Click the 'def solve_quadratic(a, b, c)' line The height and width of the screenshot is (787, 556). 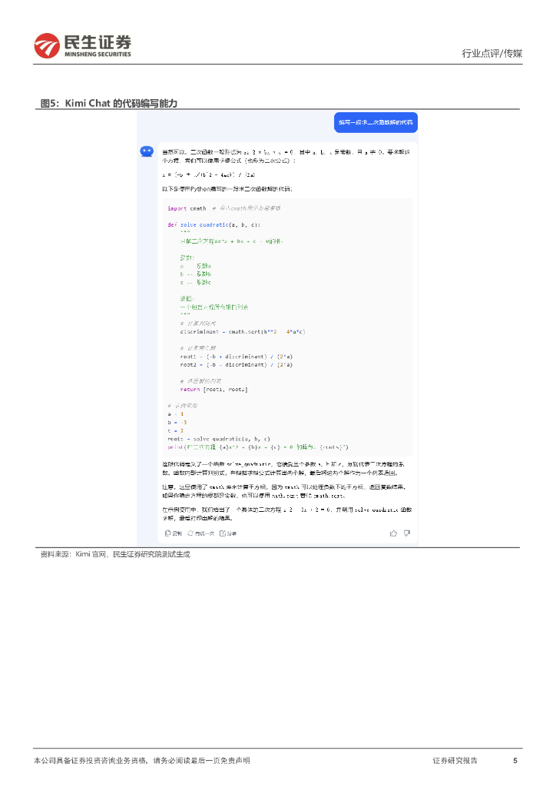click(x=213, y=224)
